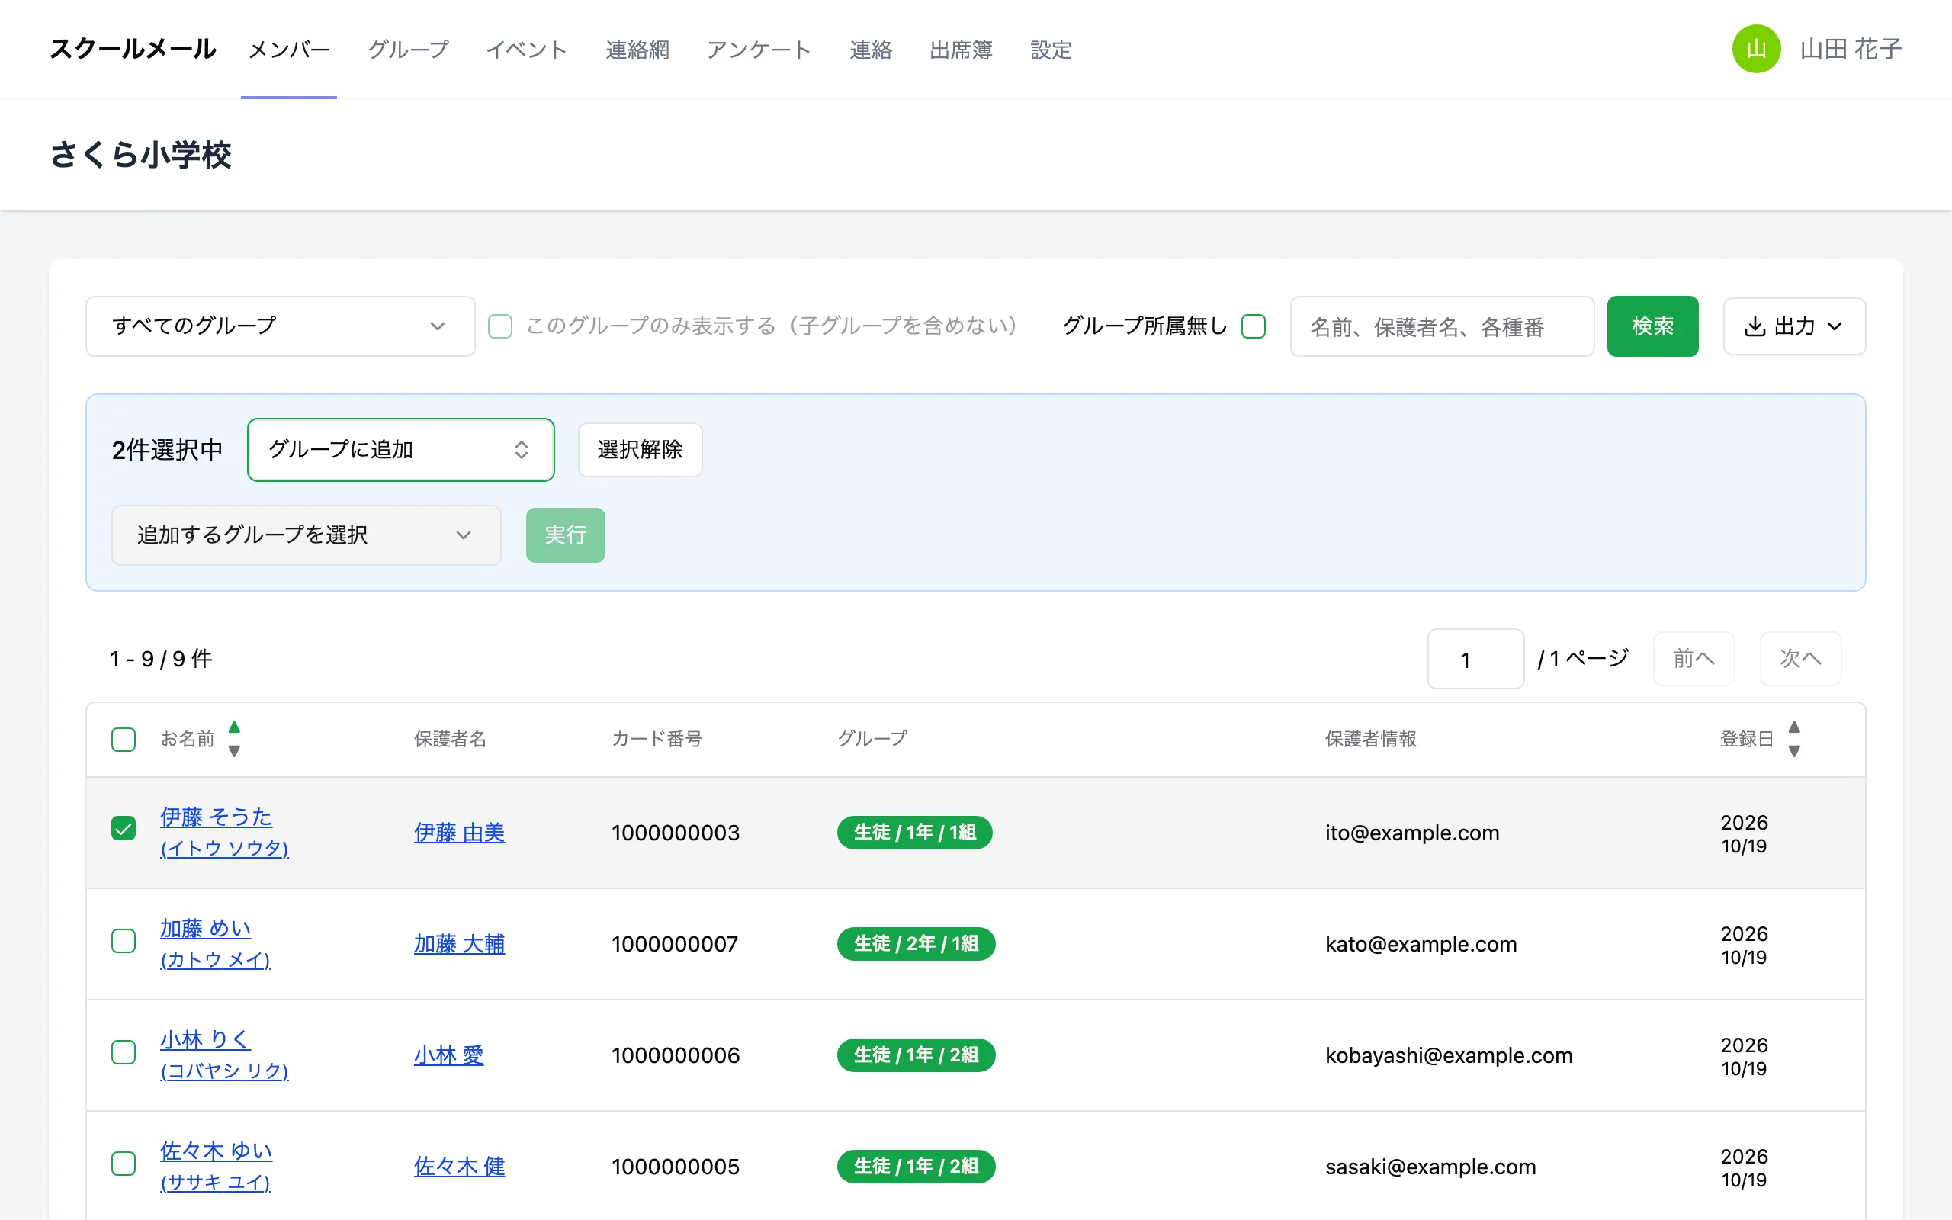
Task: Sort registration date with its arrow icons
Action: (x=1794, y=739)
